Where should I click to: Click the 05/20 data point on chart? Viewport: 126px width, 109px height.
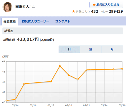click(69, 75)
